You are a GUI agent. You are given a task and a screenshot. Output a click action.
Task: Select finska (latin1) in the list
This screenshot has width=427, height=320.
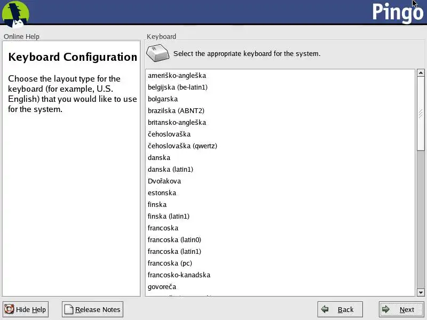[x=169, y=217]
